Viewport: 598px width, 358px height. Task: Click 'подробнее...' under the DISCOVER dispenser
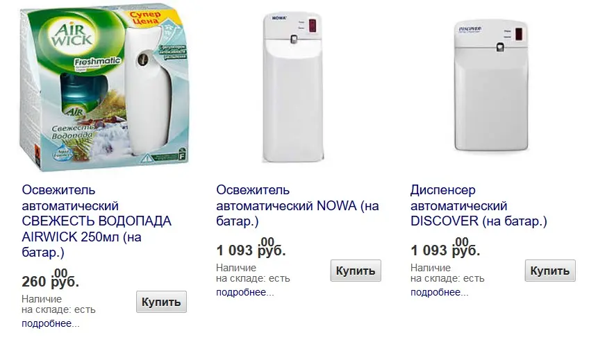[x=440, y=292]
